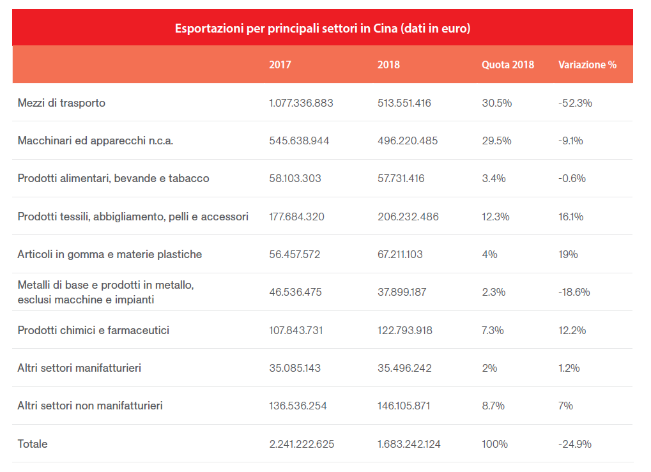This screenshot has width=651, height=472.
Task: Select the 2017 column header
Action: [280, 65]
